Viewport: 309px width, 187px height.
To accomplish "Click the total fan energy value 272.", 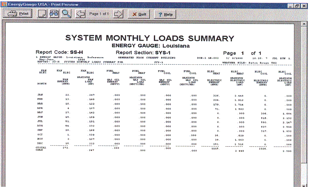I will click(67, 148).
